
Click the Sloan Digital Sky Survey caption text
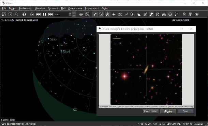tap(146, 106)
